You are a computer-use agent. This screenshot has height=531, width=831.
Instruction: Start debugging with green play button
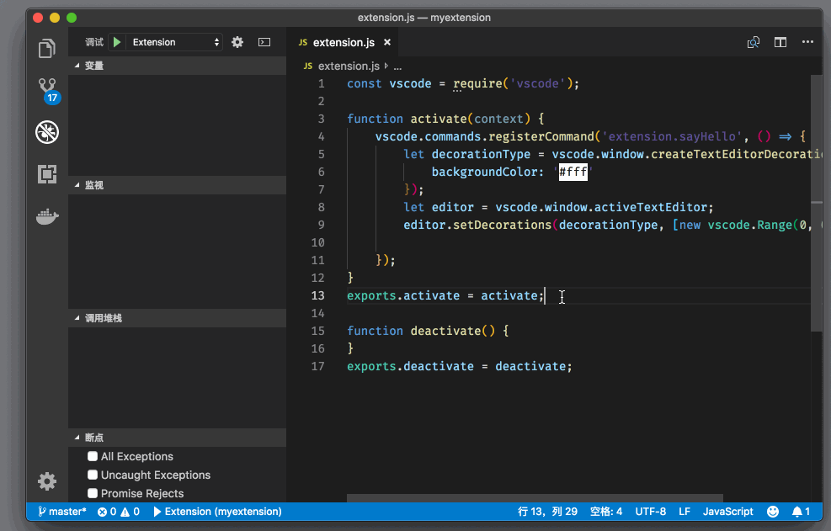[x=117, y=42]
